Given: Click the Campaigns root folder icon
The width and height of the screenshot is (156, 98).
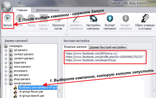Looking at the screenshot, I should pyautogui.click(x=6, y=46).
